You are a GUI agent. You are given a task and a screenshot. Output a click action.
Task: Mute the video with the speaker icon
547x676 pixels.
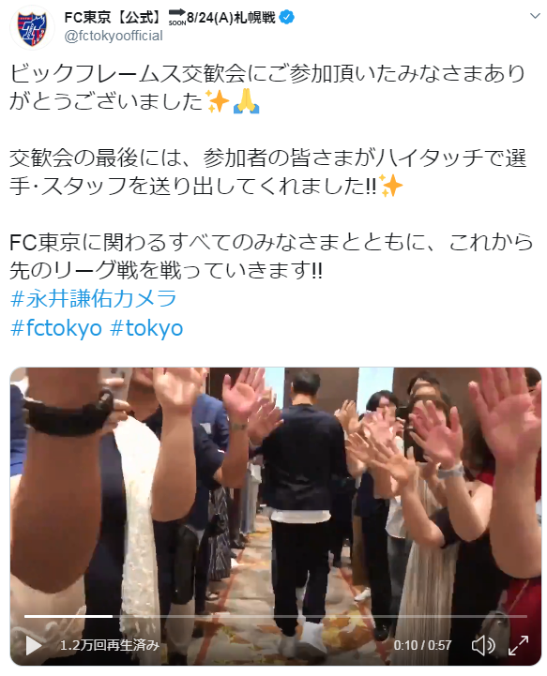pos(483,645)
